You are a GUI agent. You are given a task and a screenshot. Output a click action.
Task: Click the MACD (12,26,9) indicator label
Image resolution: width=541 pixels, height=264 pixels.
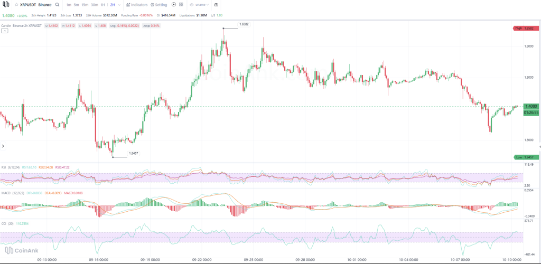[x=12, y=193]
